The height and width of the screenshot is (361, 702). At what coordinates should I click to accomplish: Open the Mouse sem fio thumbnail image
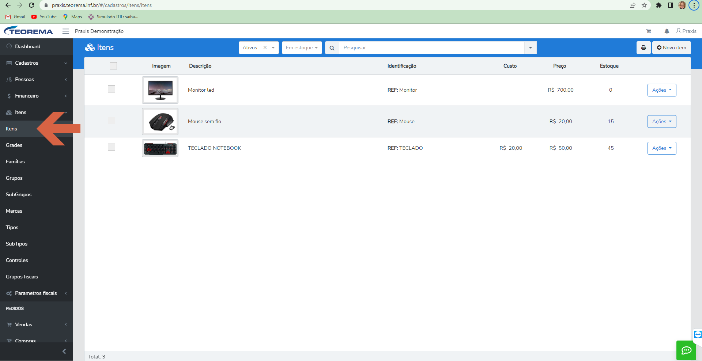pos(160,122)
